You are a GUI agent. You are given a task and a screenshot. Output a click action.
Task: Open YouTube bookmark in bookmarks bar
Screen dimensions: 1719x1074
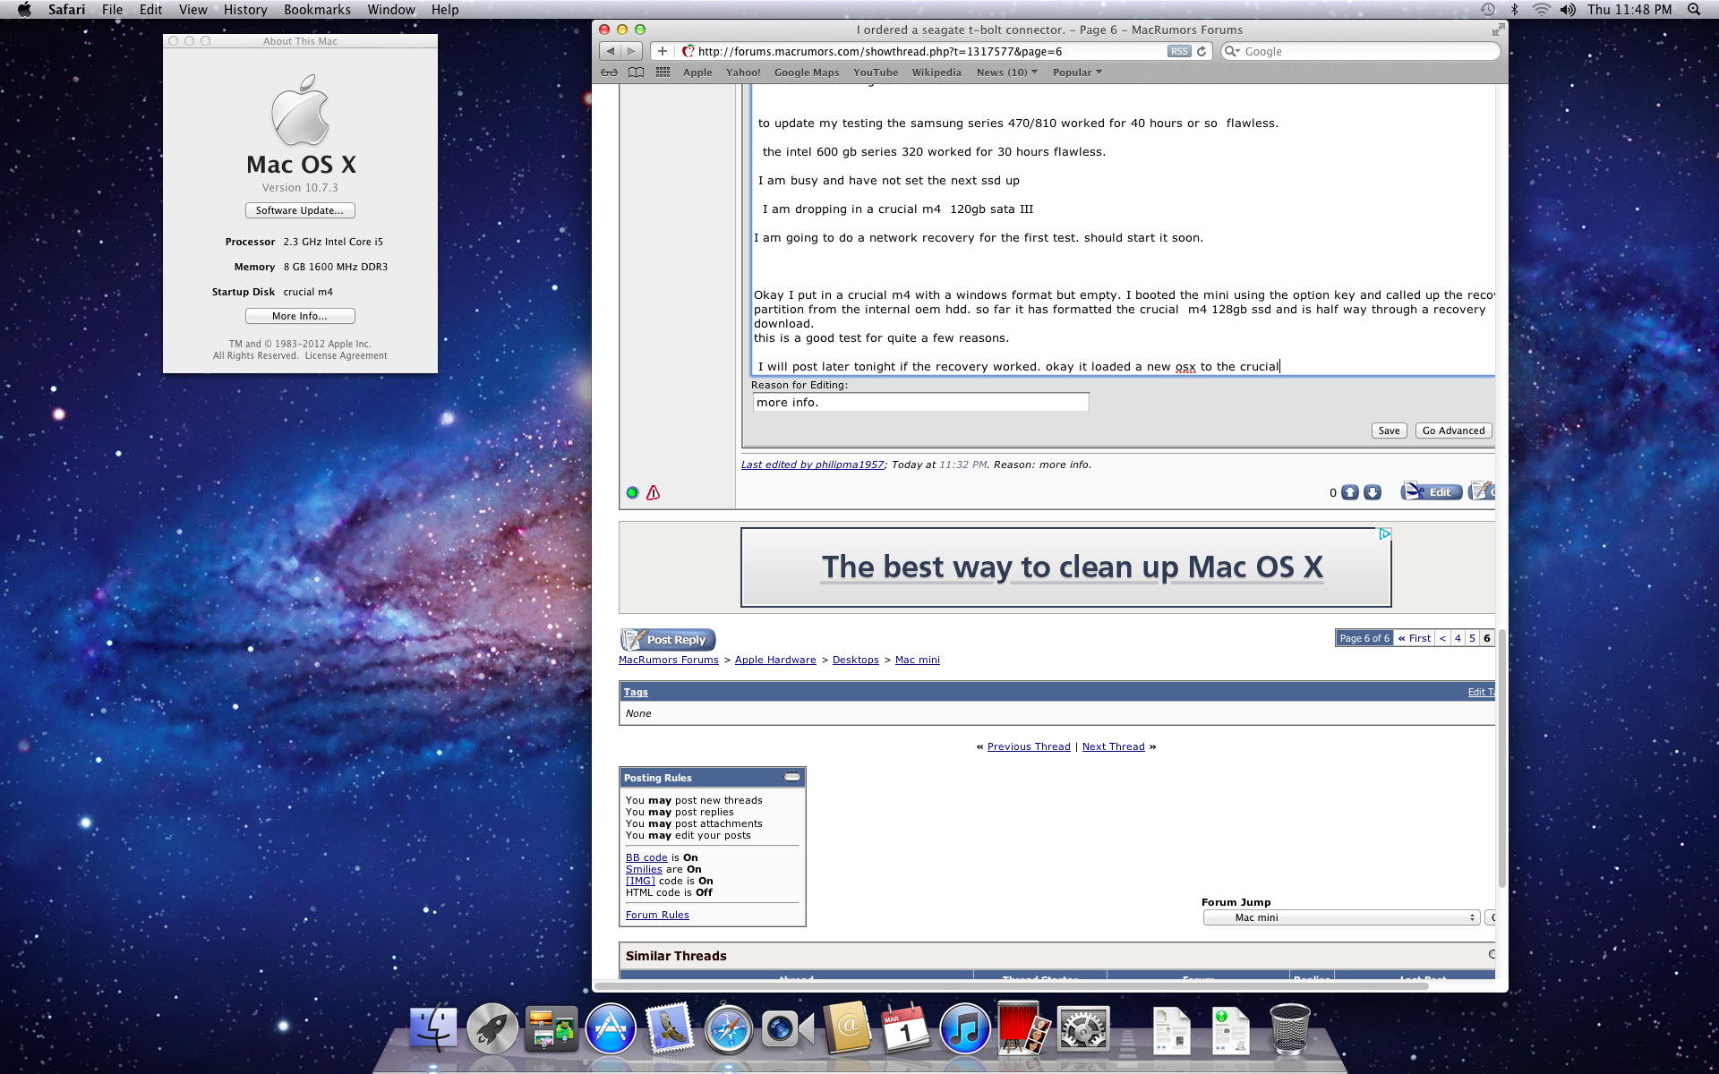click(x=875, y=72)
